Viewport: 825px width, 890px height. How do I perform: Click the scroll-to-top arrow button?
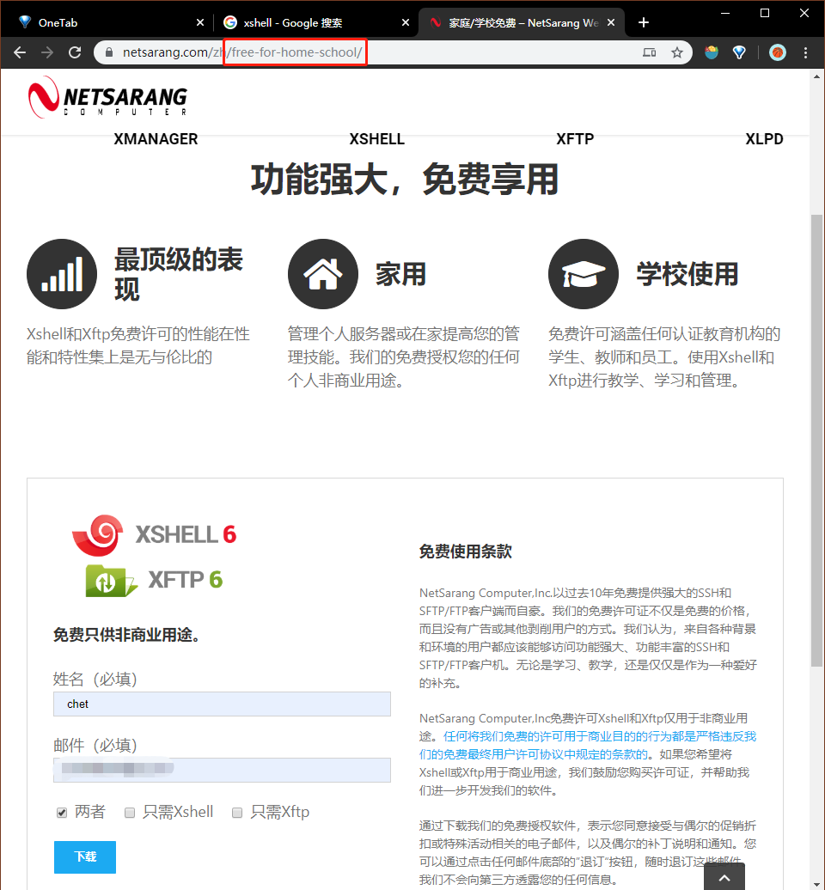click(x=724, y=876)
